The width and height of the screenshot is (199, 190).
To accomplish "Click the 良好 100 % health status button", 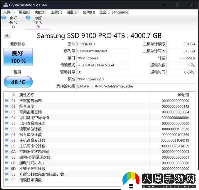I will click(18, 57).
